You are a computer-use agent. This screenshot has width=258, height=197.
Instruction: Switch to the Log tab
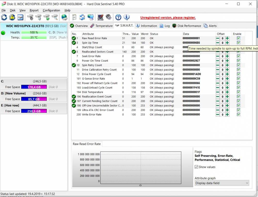point(165,26)
